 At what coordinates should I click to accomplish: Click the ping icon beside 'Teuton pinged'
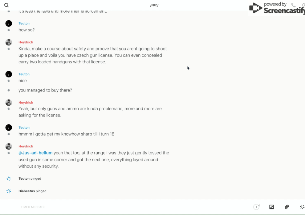coord(9,178)
